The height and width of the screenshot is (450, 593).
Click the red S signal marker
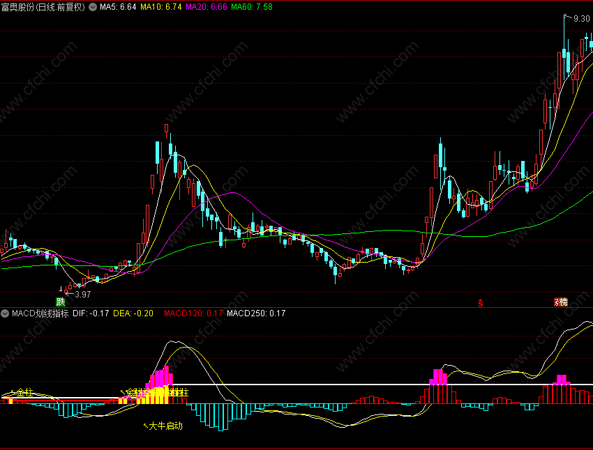point(480,302)
